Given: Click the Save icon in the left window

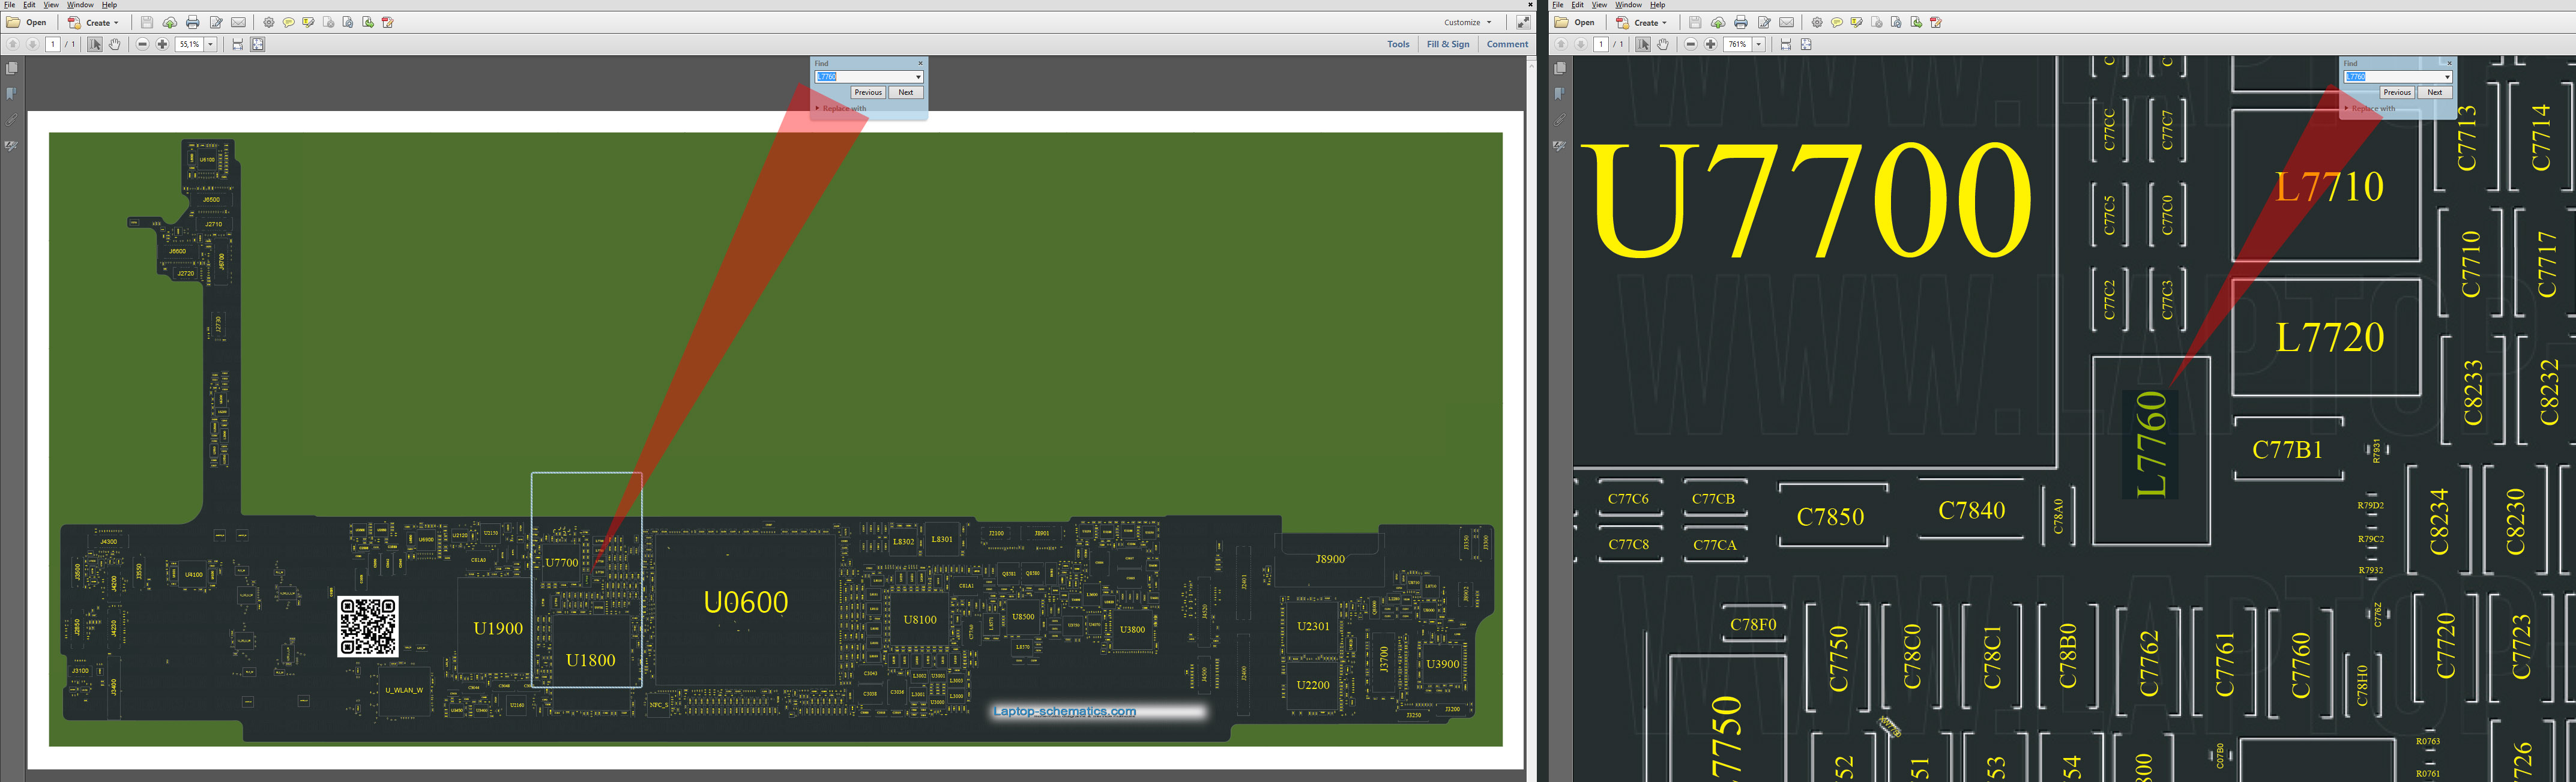Looking at the screenshot, I should (x=147, y=22).
